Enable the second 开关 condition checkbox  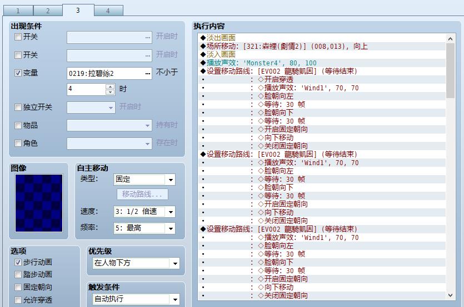[x=18, y=55]
